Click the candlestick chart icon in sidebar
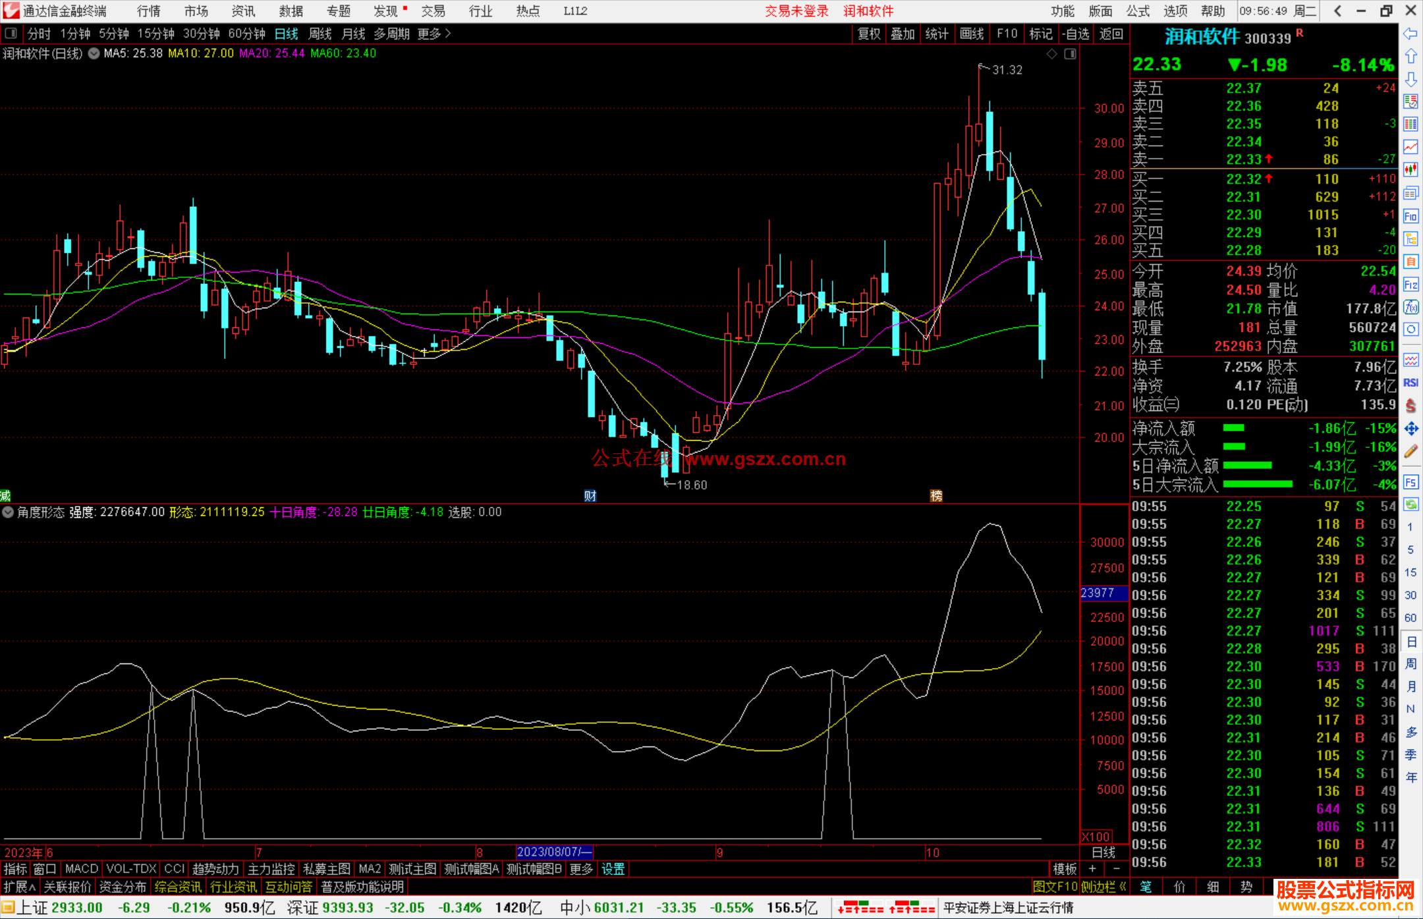The image size is (1423, 919). [1410, 170]
